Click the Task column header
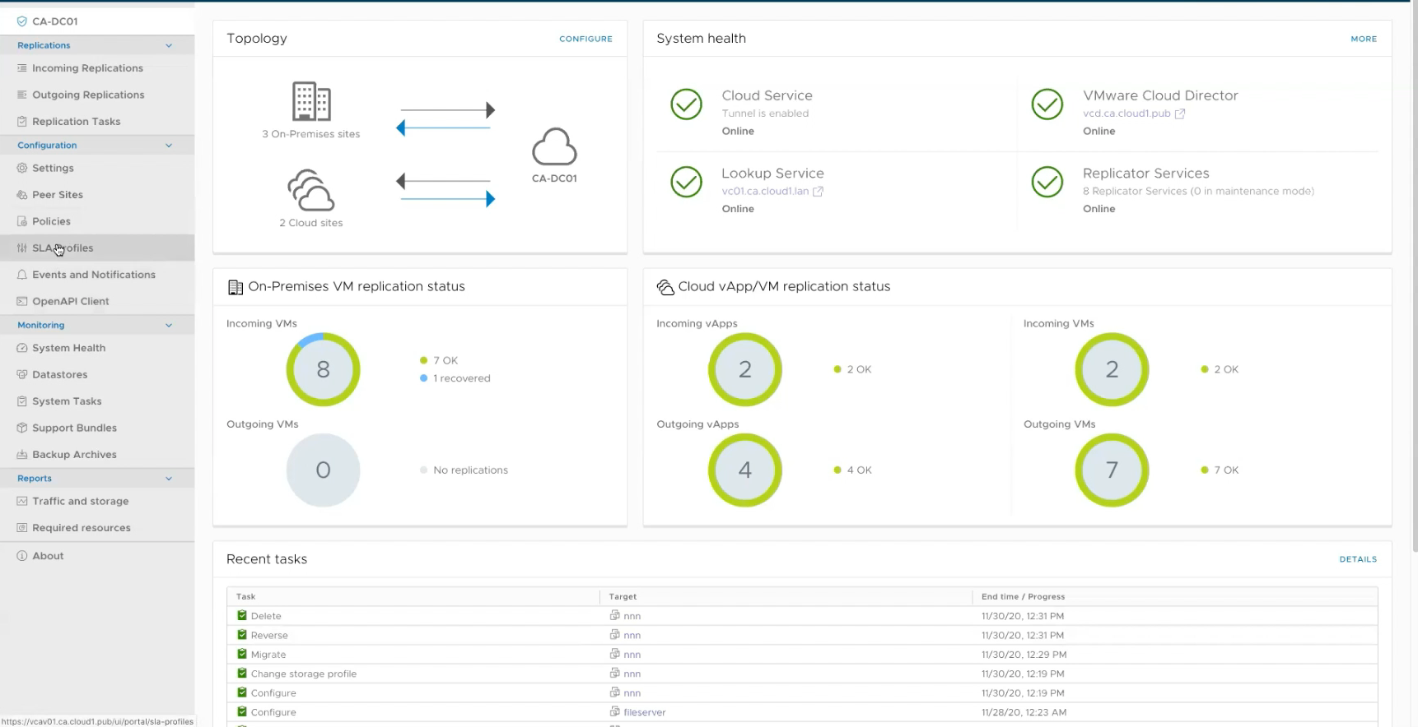Image resolution: width=1418 pixels, height=727 pixels. [x=413, y=596]
